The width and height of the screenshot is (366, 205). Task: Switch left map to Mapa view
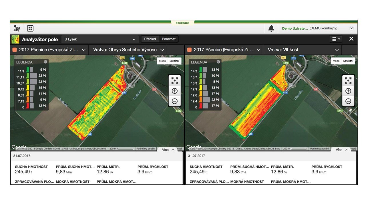[162, 61]
